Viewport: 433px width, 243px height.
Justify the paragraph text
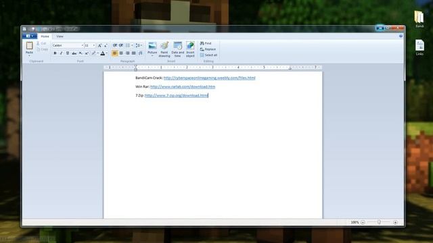pyautogui.click(x=134, y=53)
